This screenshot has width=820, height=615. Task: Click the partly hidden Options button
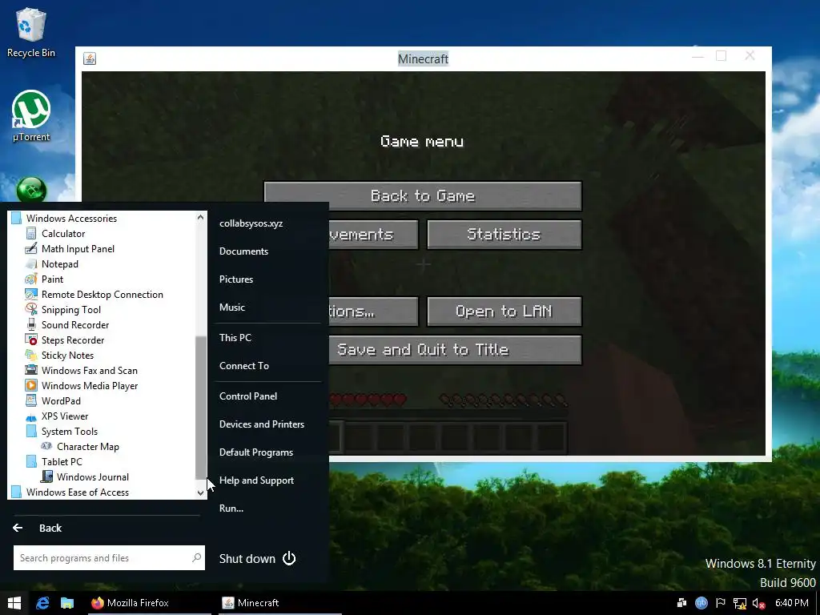click(x=373, y=312)
